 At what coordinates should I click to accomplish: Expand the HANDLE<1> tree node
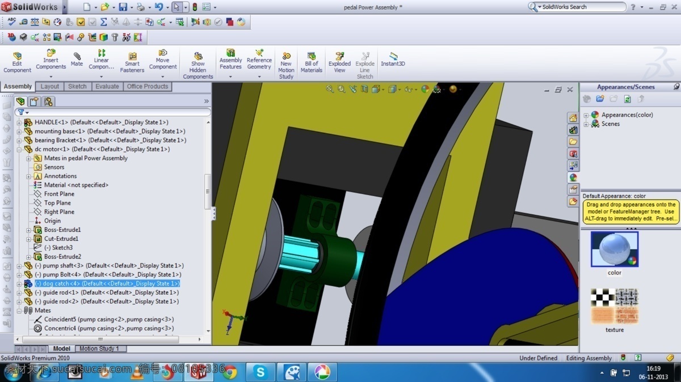click(x=19, y=122)
